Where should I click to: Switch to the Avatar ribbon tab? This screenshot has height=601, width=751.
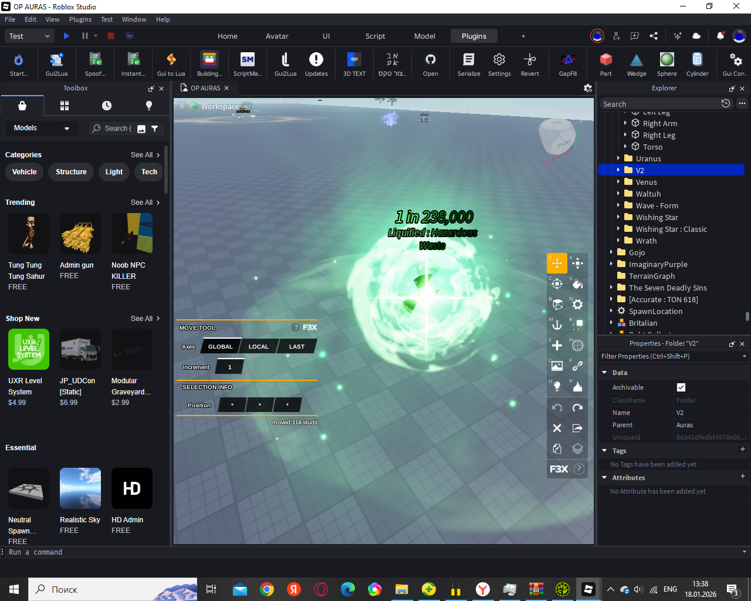coord(277,36)
